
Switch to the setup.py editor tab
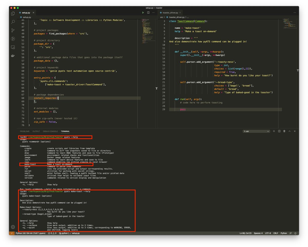26,13
